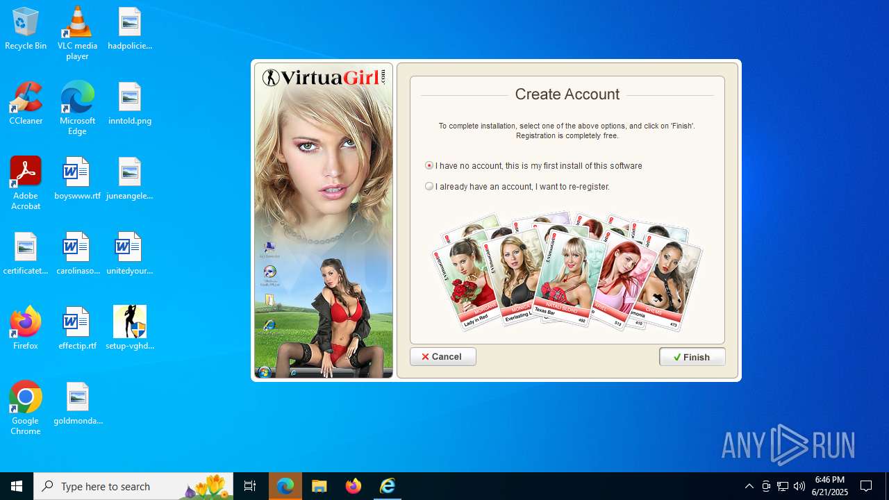Open Internet Explorer taskbar icon

[388, 486]
